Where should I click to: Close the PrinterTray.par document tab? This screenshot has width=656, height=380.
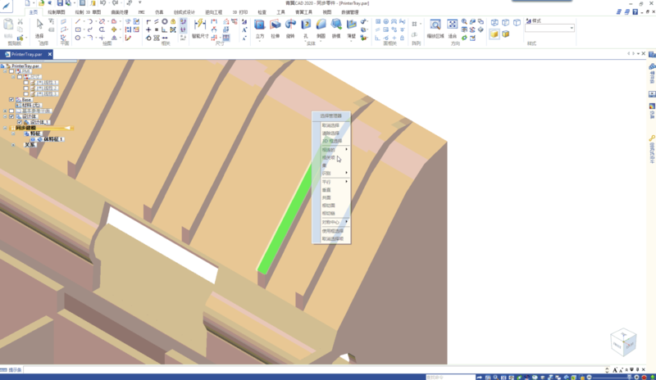coord(50,54)
